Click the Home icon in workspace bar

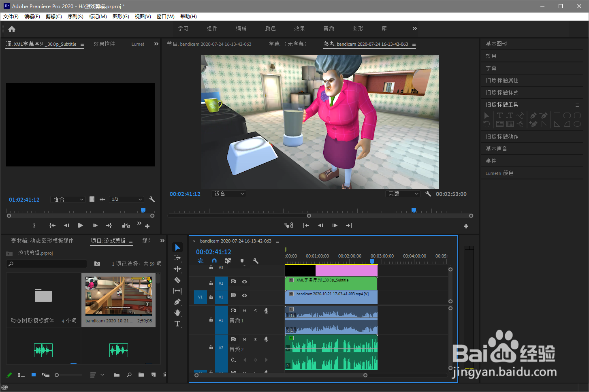12,29
